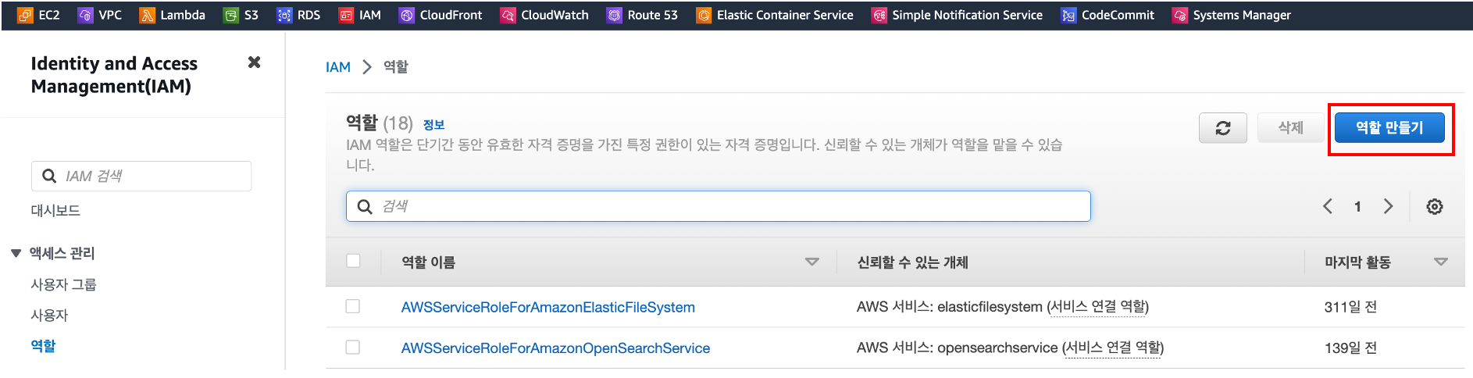This screenshot has width=1473, height=378.
Task: Open the VPC service shortcut icon
Action: [x=85, y=15]
